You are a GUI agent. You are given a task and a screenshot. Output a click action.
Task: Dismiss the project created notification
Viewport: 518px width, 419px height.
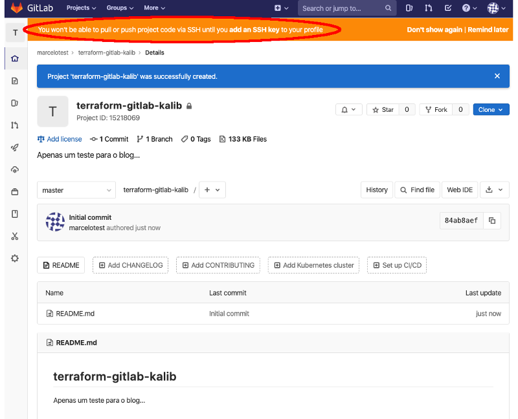(x=497, y=76)
